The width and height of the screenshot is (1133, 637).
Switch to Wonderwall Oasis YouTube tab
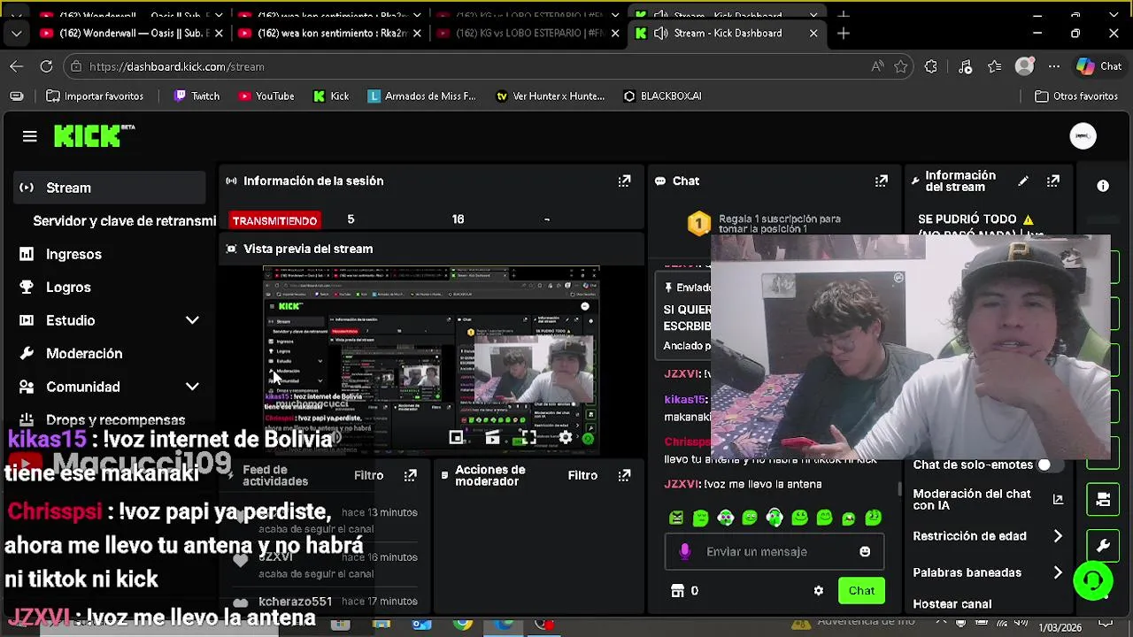click(130, 33)
